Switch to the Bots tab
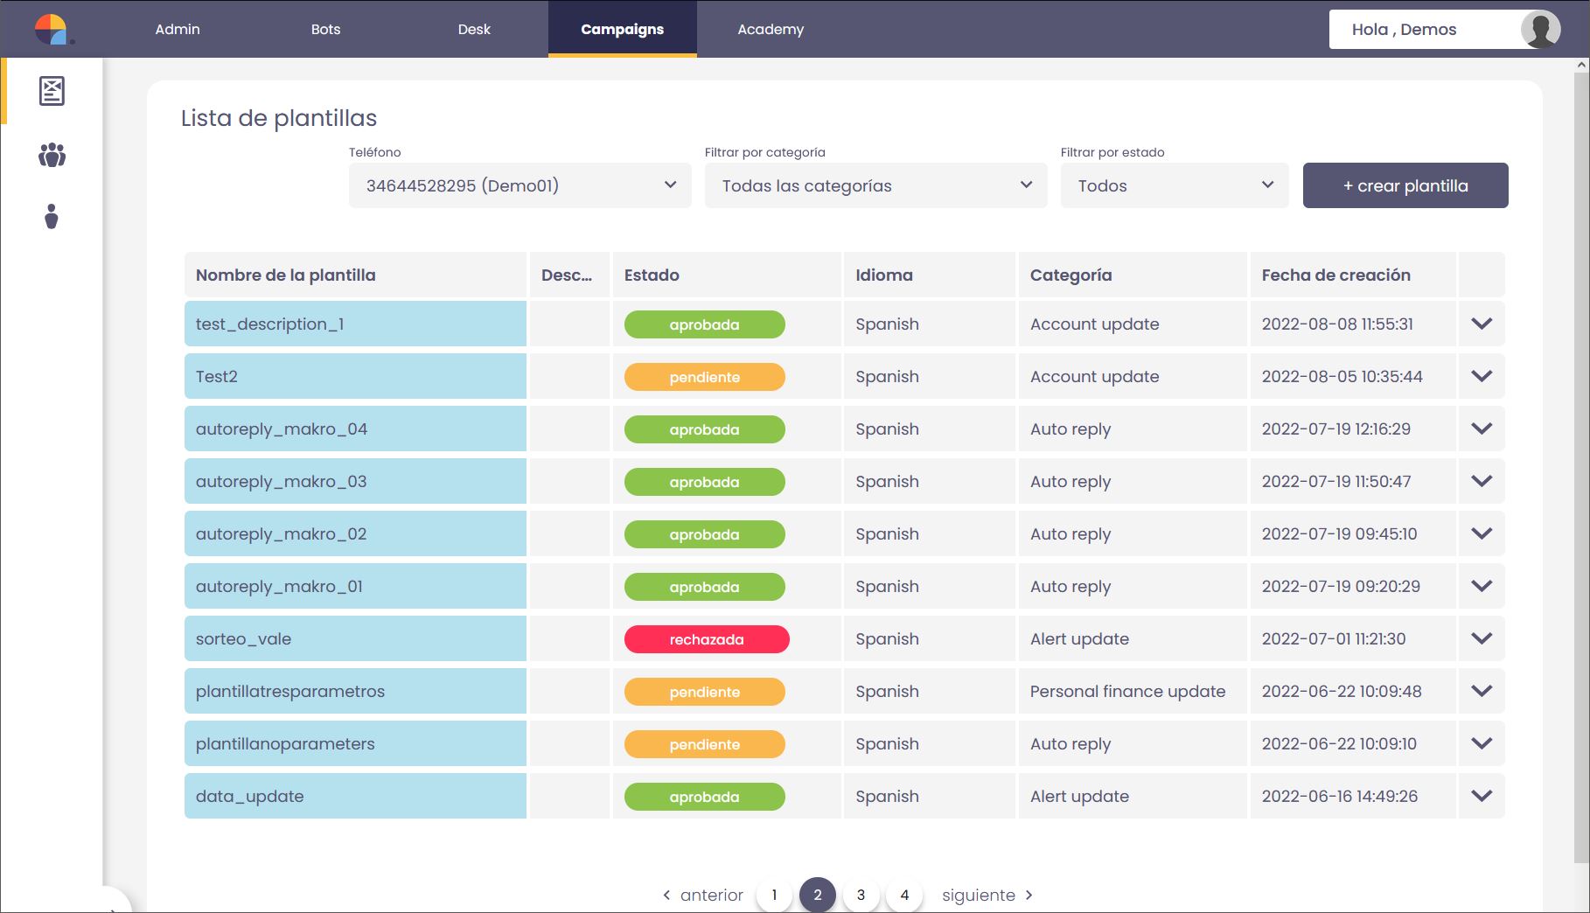1590x913 pixels. tap(325, 29)
